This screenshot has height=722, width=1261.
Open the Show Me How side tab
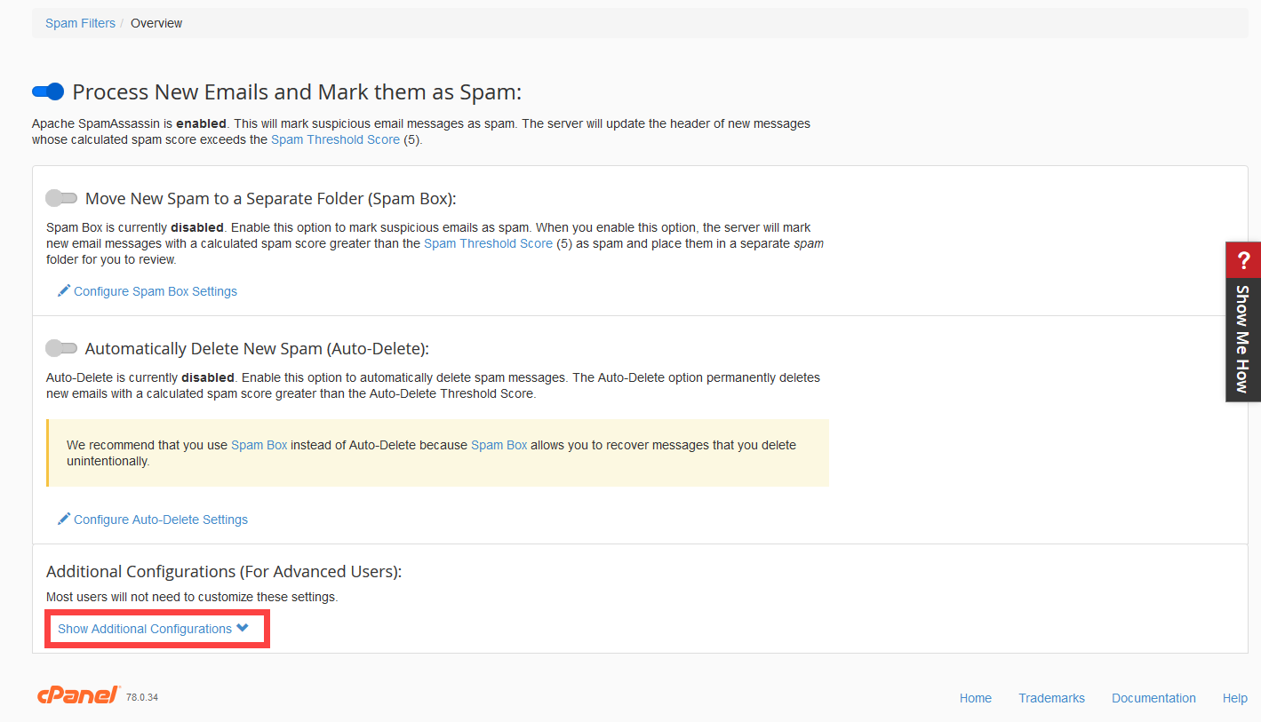click(1242, 338)
